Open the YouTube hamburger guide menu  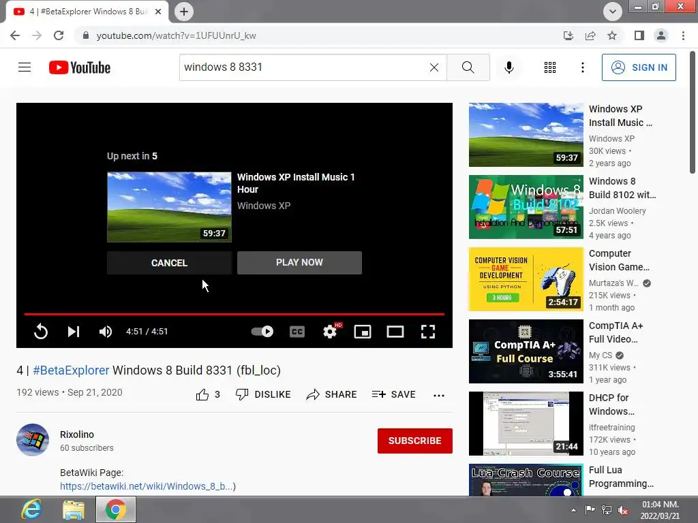tap(25, 67)
